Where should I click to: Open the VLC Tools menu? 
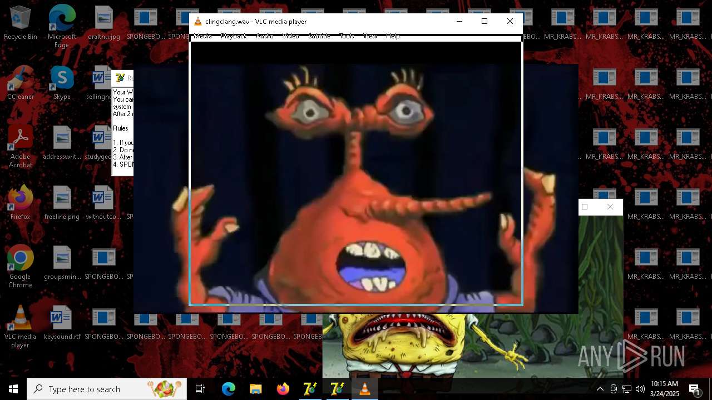coord(347,36)
